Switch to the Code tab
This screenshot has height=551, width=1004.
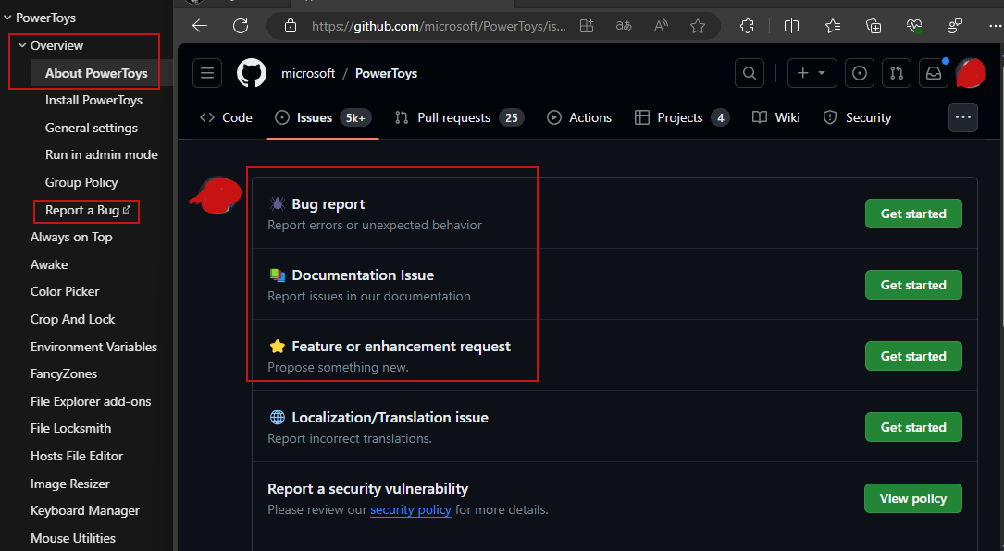pyautogui.click(x=226, y=117)
